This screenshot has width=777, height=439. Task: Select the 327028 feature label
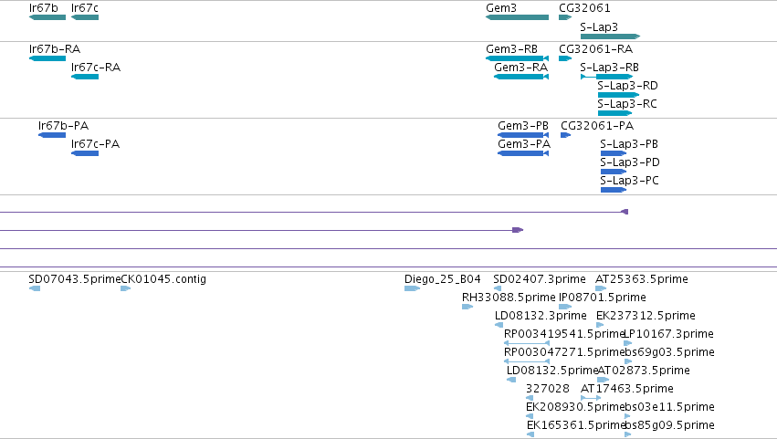point(548,389)
